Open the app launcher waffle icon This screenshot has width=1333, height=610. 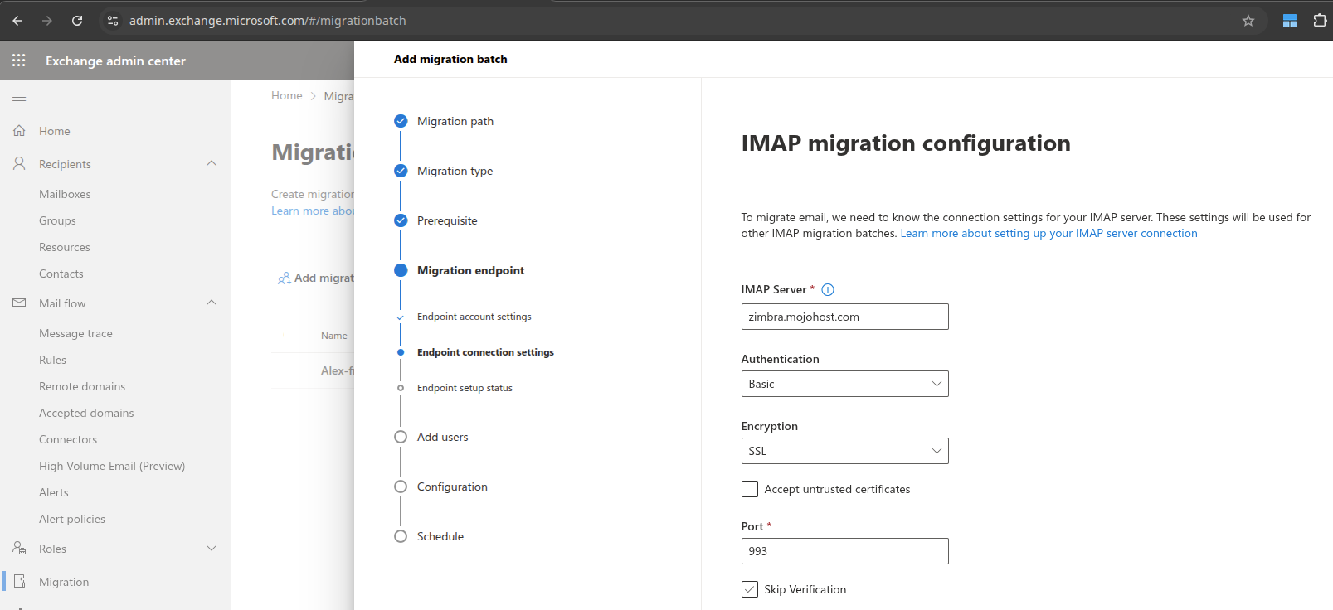[19, 61]
